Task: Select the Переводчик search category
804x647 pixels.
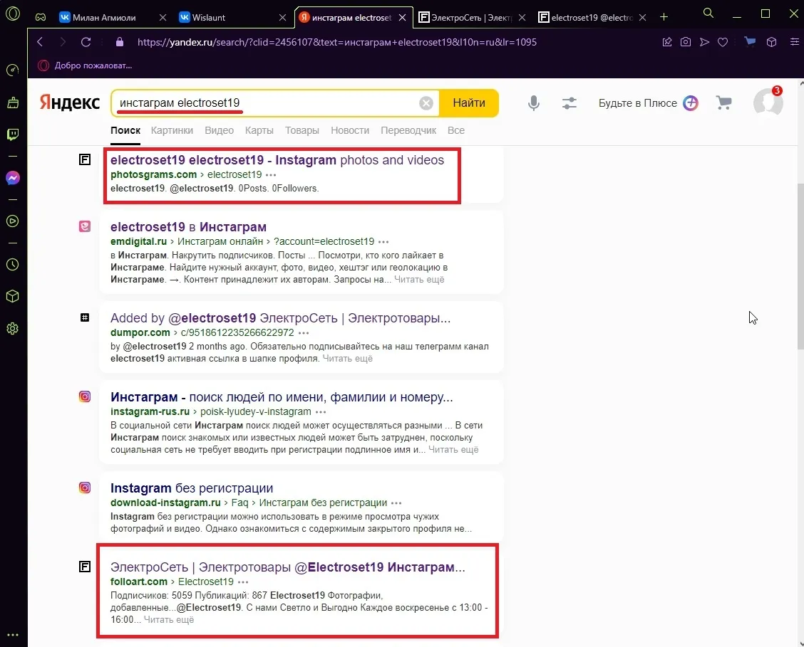Action: (x=408, y=130)
